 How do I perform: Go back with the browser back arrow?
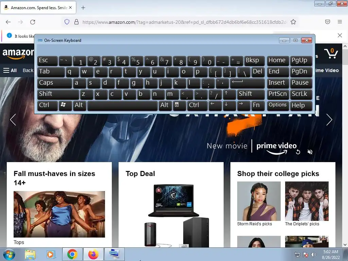click(8, 22)
